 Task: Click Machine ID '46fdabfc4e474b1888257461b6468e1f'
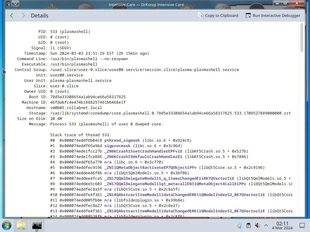(x=88, y=102)
